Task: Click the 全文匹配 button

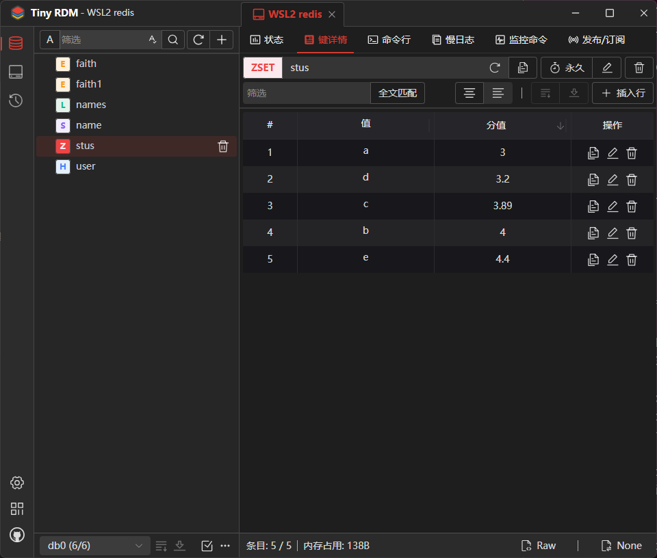Action: coord(398,93)
